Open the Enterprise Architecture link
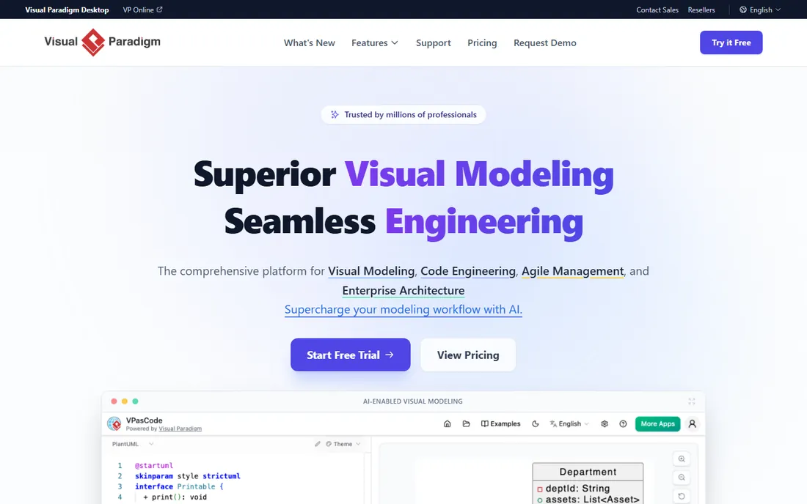Screen dimensions: 807x504 point(403,290)
